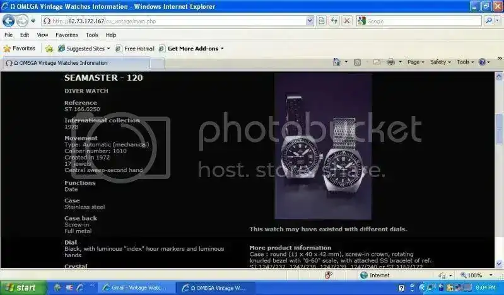Click inside the Google search box

click(x=423, y=21)
